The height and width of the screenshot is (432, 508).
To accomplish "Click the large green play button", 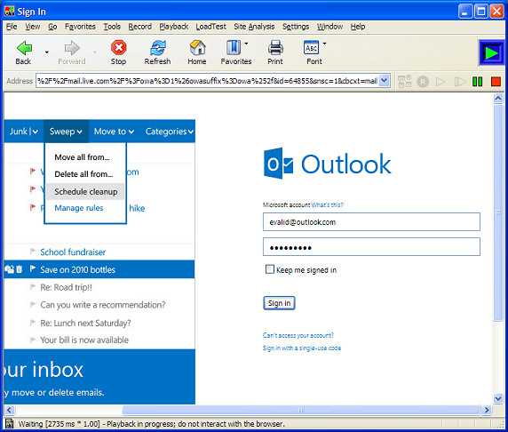I will (x=491, y=52).
